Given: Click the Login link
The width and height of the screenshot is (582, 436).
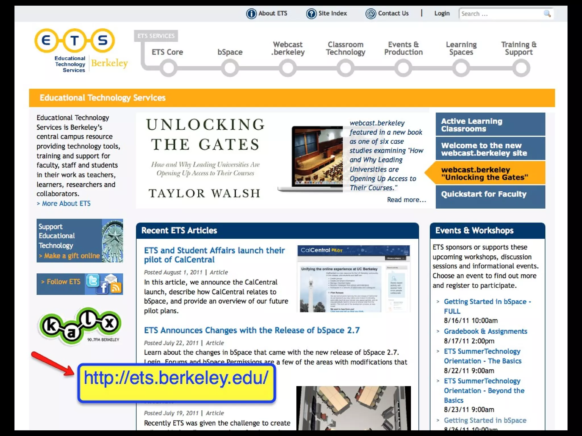Looking at the screenshot, I should (x=442, y=14).
